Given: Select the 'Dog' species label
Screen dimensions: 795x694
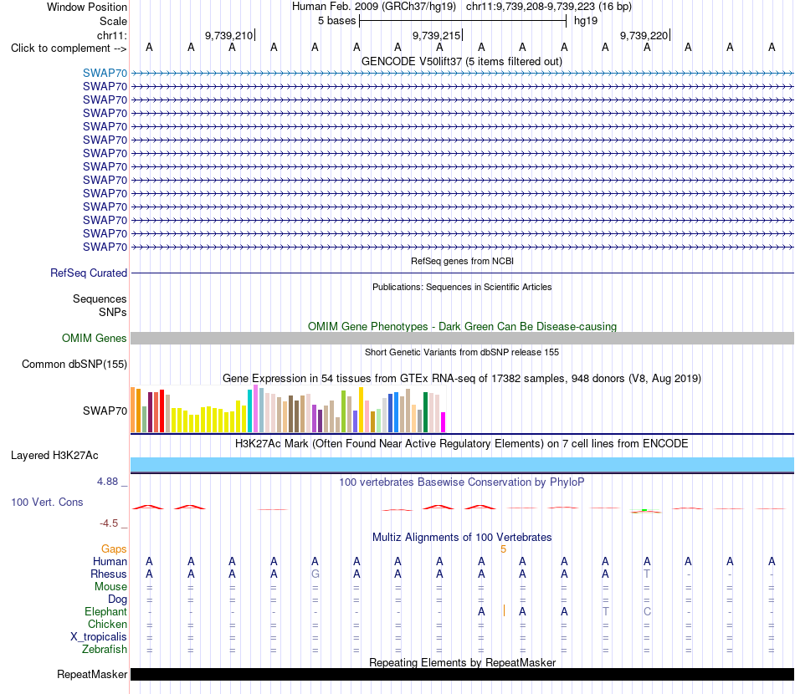Looking at the screenshot, I should 117,600.
